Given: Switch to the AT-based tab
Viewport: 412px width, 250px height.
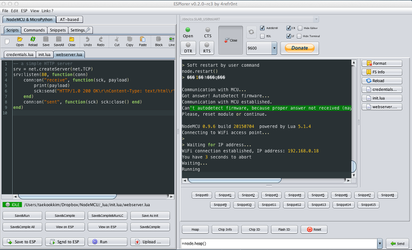Looking at the screenshot, I should pos(69,19).
